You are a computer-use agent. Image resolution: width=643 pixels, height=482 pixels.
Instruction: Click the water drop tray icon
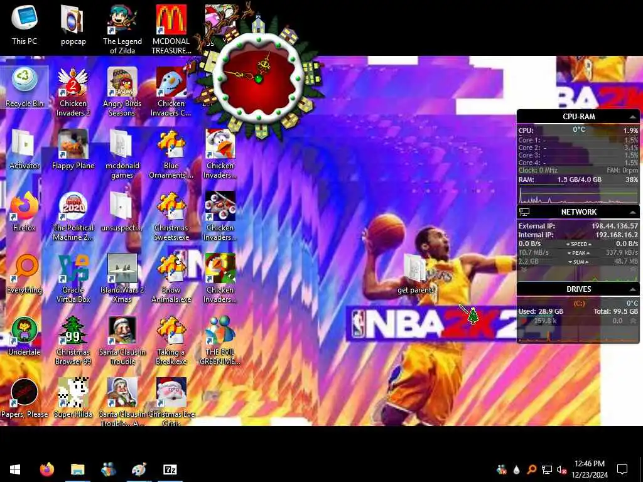(516, 469)
